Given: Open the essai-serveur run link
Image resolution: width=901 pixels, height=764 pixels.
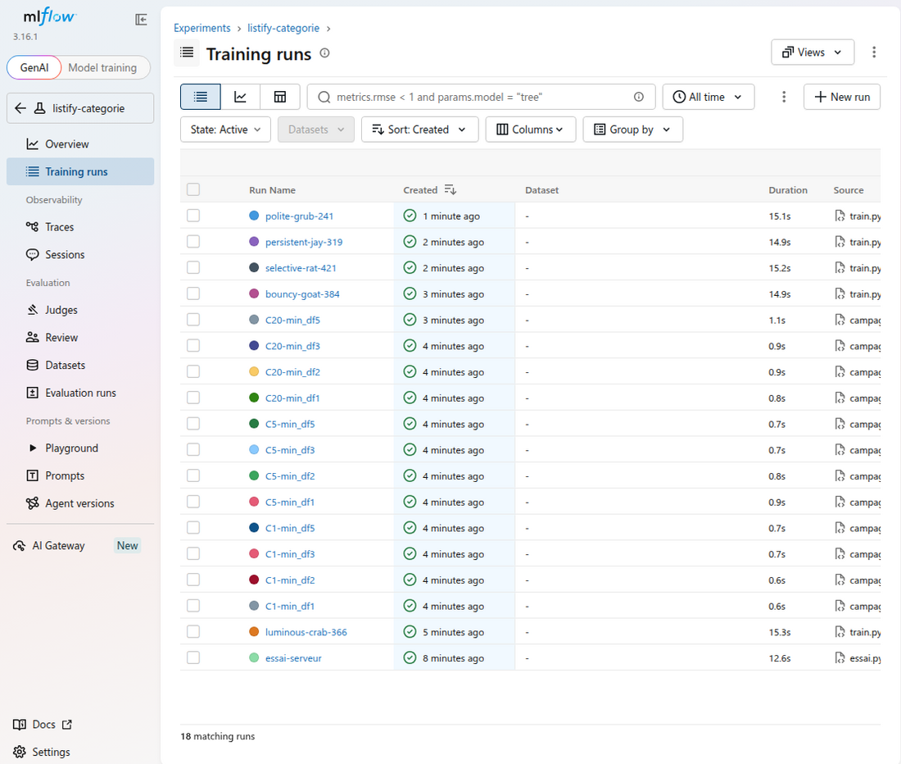Looking at the screenshot, I should (293, 658).
